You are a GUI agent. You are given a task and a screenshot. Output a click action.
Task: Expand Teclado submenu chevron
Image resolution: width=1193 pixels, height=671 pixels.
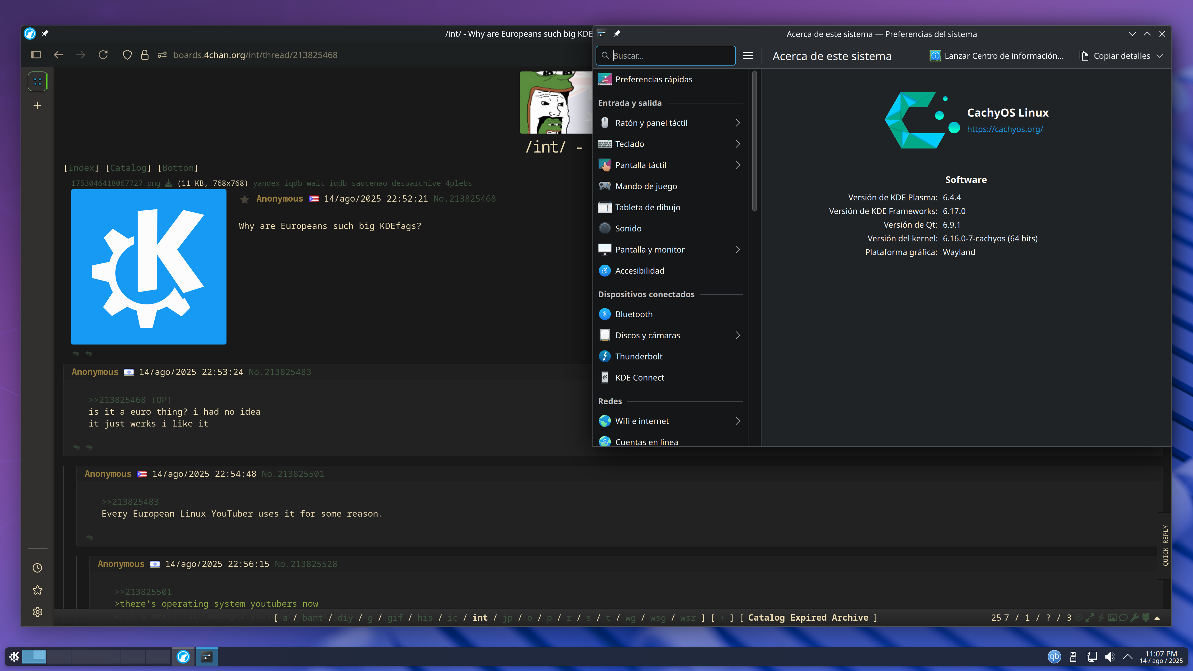738,144
